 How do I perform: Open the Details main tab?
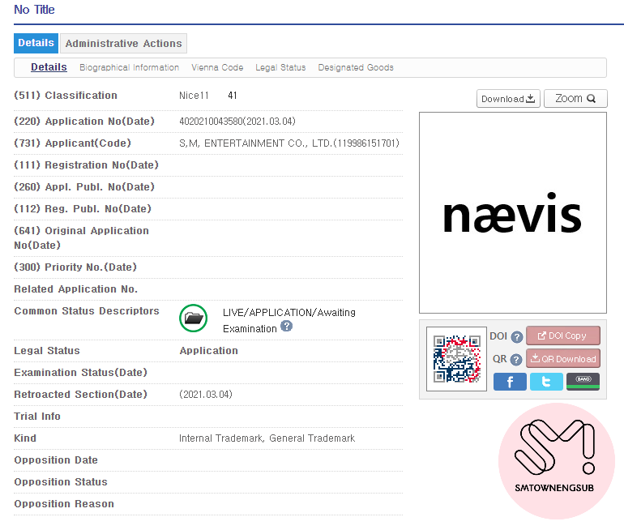coord(36,44)
